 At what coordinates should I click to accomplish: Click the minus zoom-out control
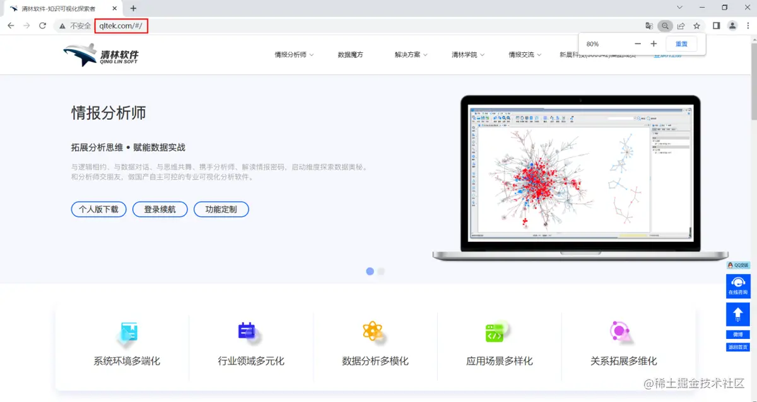point(638,43)
